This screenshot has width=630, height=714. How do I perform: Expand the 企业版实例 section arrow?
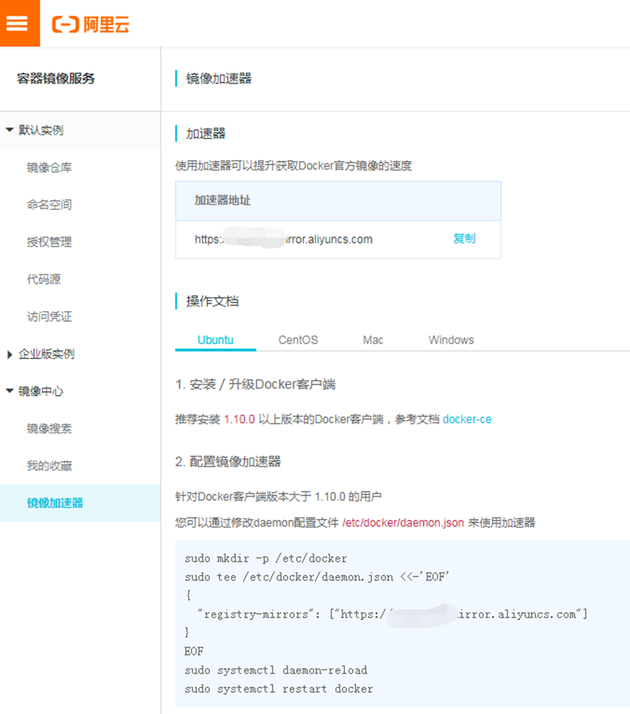click(10, 354)
